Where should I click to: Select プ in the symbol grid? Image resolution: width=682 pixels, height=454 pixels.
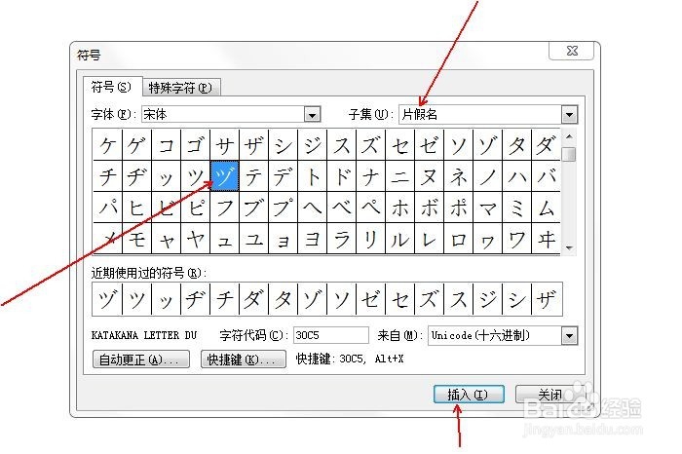click(284, 208)
